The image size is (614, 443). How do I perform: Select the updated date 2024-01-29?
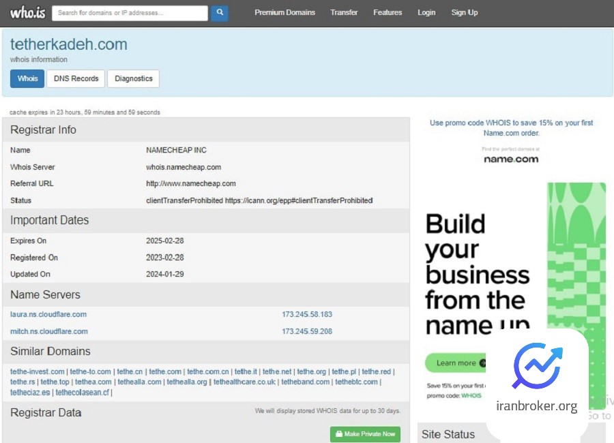(165, 275)
